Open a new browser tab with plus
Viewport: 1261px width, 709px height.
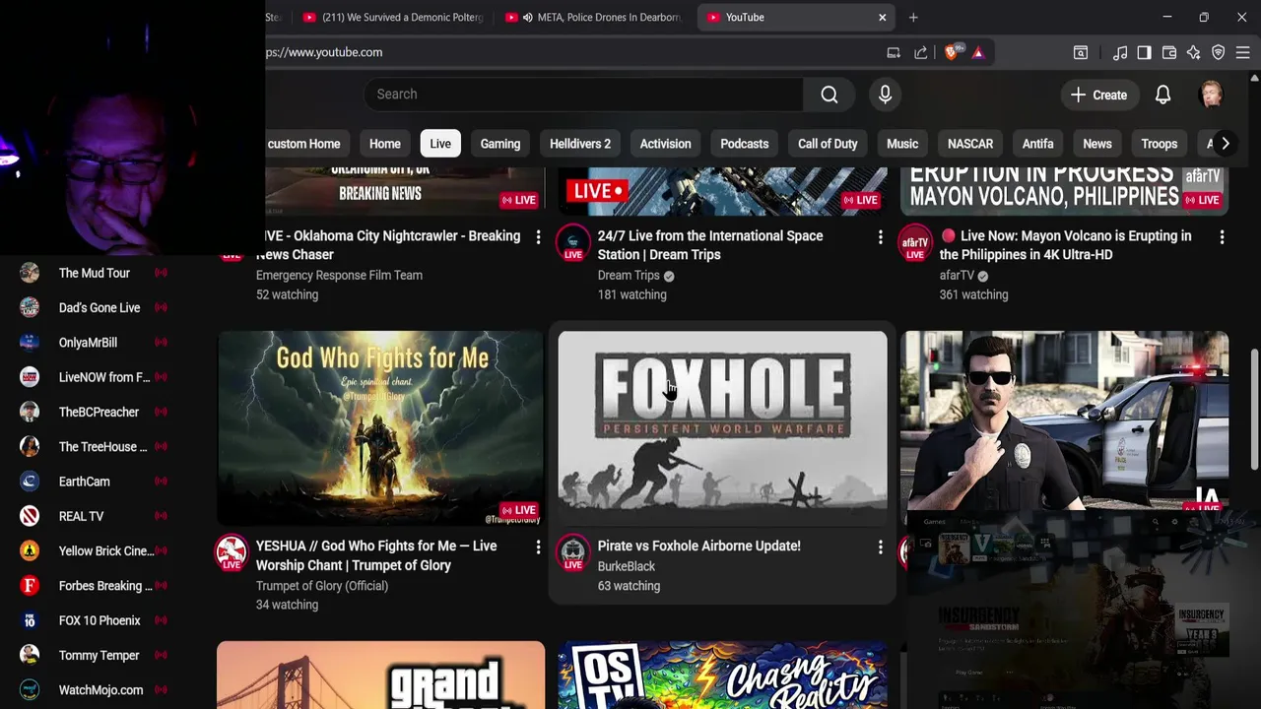coord(913,17)
